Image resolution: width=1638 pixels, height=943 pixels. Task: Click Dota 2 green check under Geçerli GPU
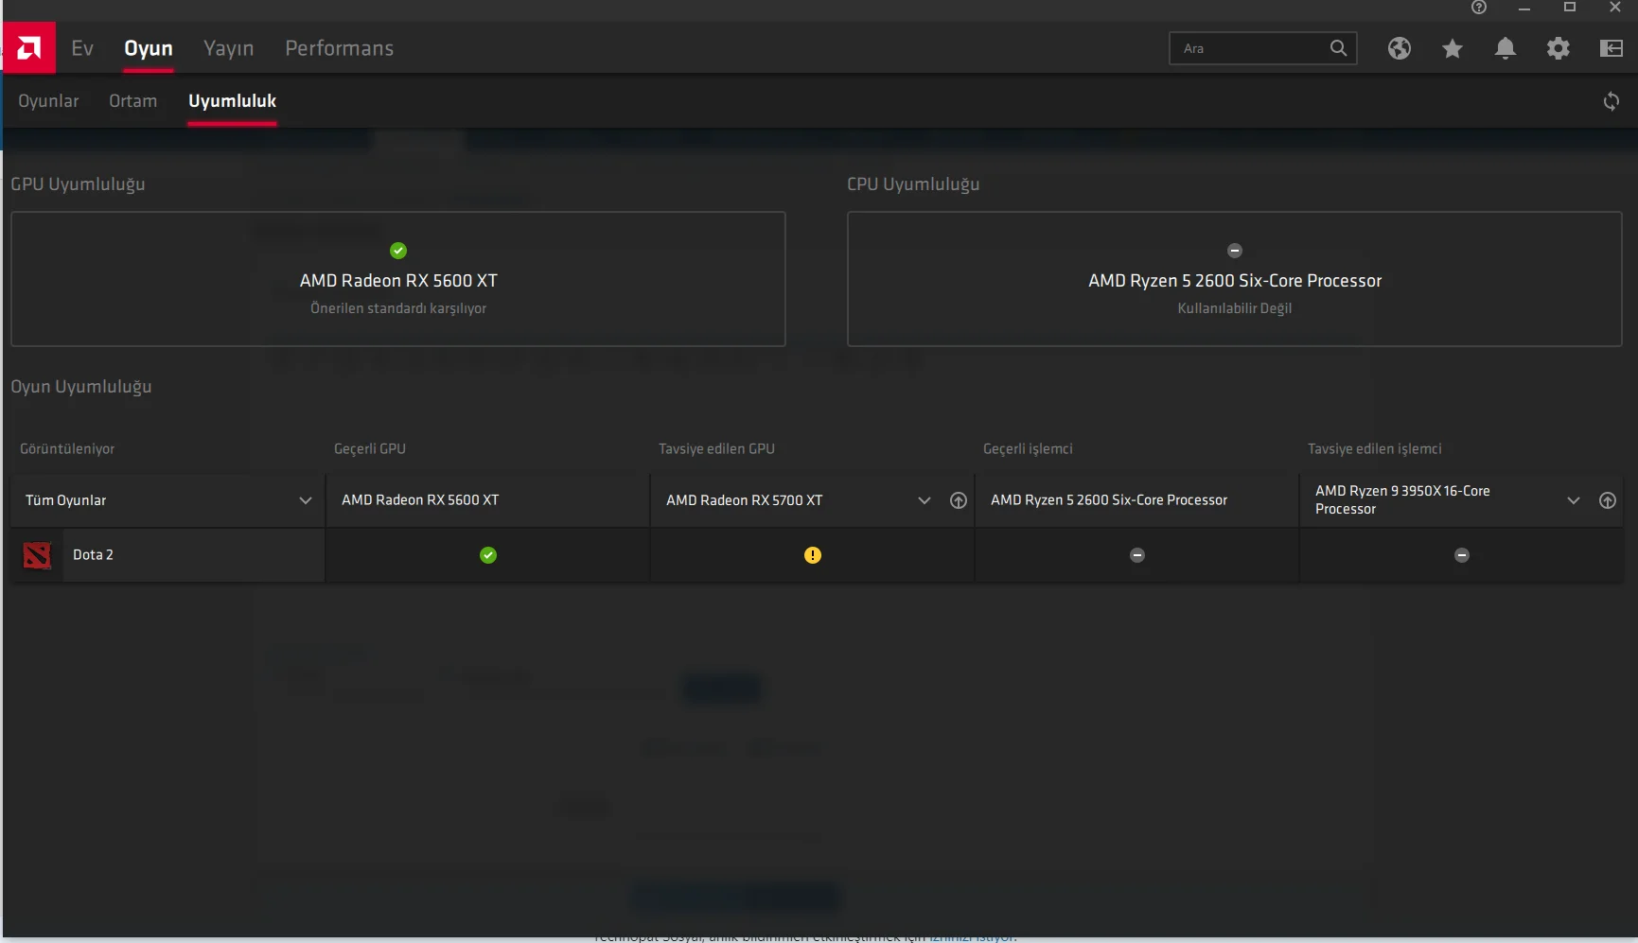(488, 555)
